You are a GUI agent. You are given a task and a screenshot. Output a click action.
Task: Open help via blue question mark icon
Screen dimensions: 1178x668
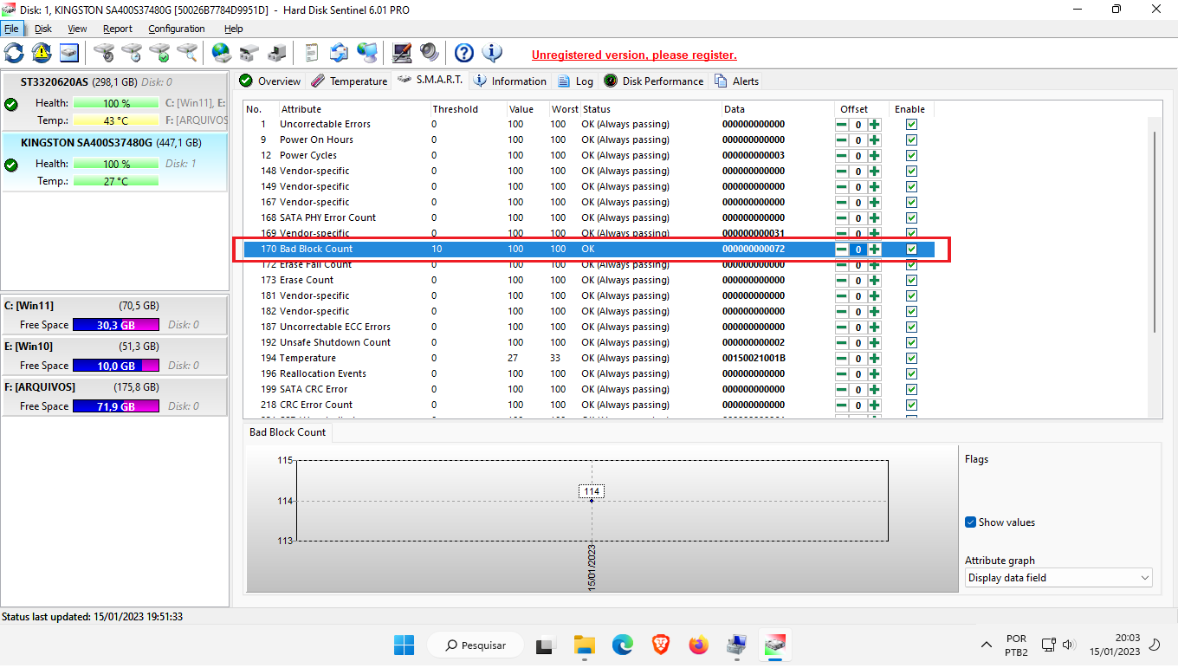464,53
